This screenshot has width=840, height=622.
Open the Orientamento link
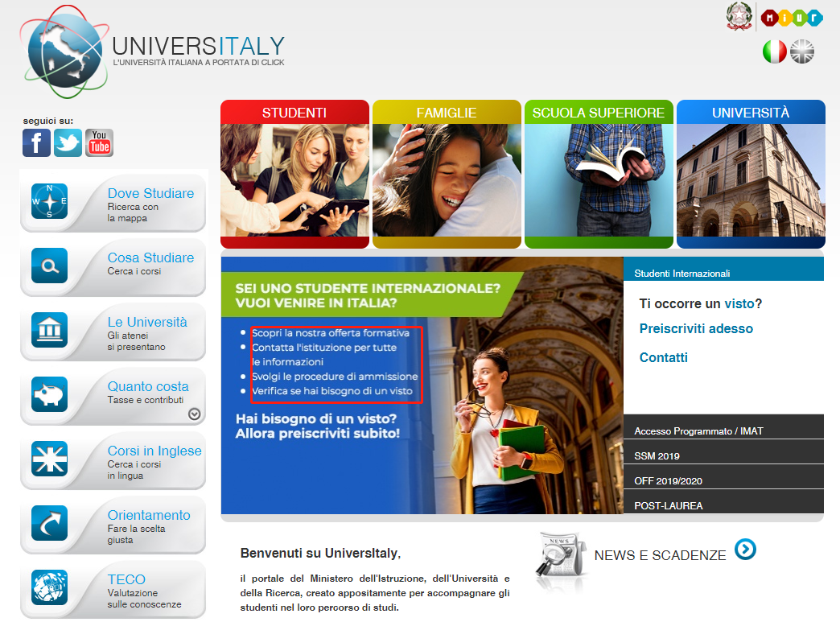(149, 515)
